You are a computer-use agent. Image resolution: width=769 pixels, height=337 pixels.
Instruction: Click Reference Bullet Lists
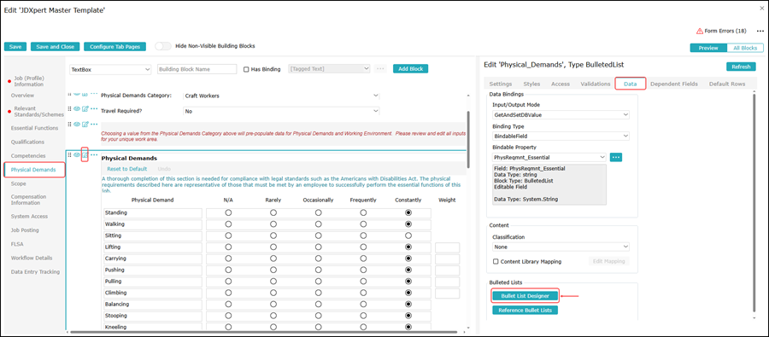[x=525, y=310]
